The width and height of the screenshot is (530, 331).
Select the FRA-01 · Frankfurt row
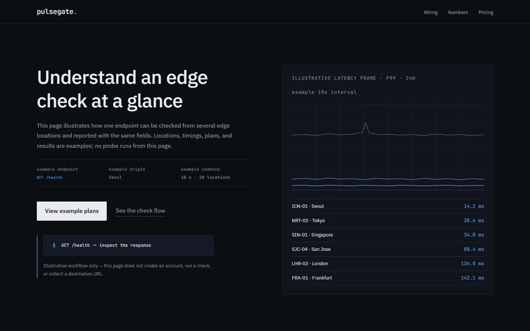tap(388, 278)
